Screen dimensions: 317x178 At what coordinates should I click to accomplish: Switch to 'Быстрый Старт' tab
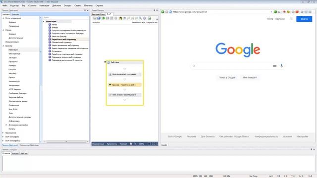pyautogui.click(x=99, y=14)
